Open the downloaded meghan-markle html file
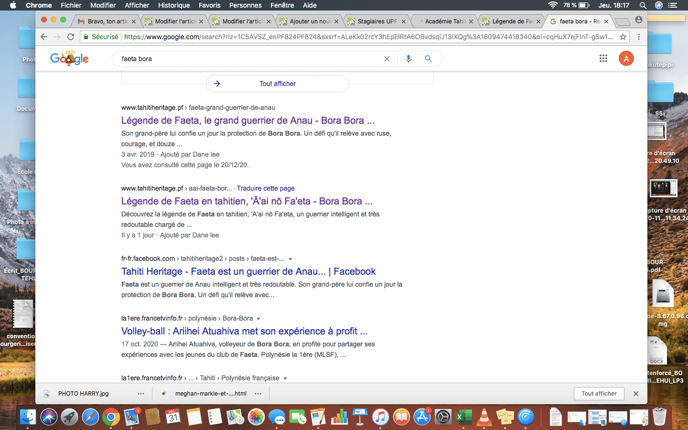This screenshot has height=430, width=688. pyautogui.click(x=211, y=394)
